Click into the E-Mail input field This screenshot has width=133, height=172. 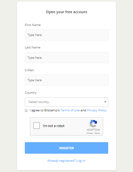pos(67,80)
